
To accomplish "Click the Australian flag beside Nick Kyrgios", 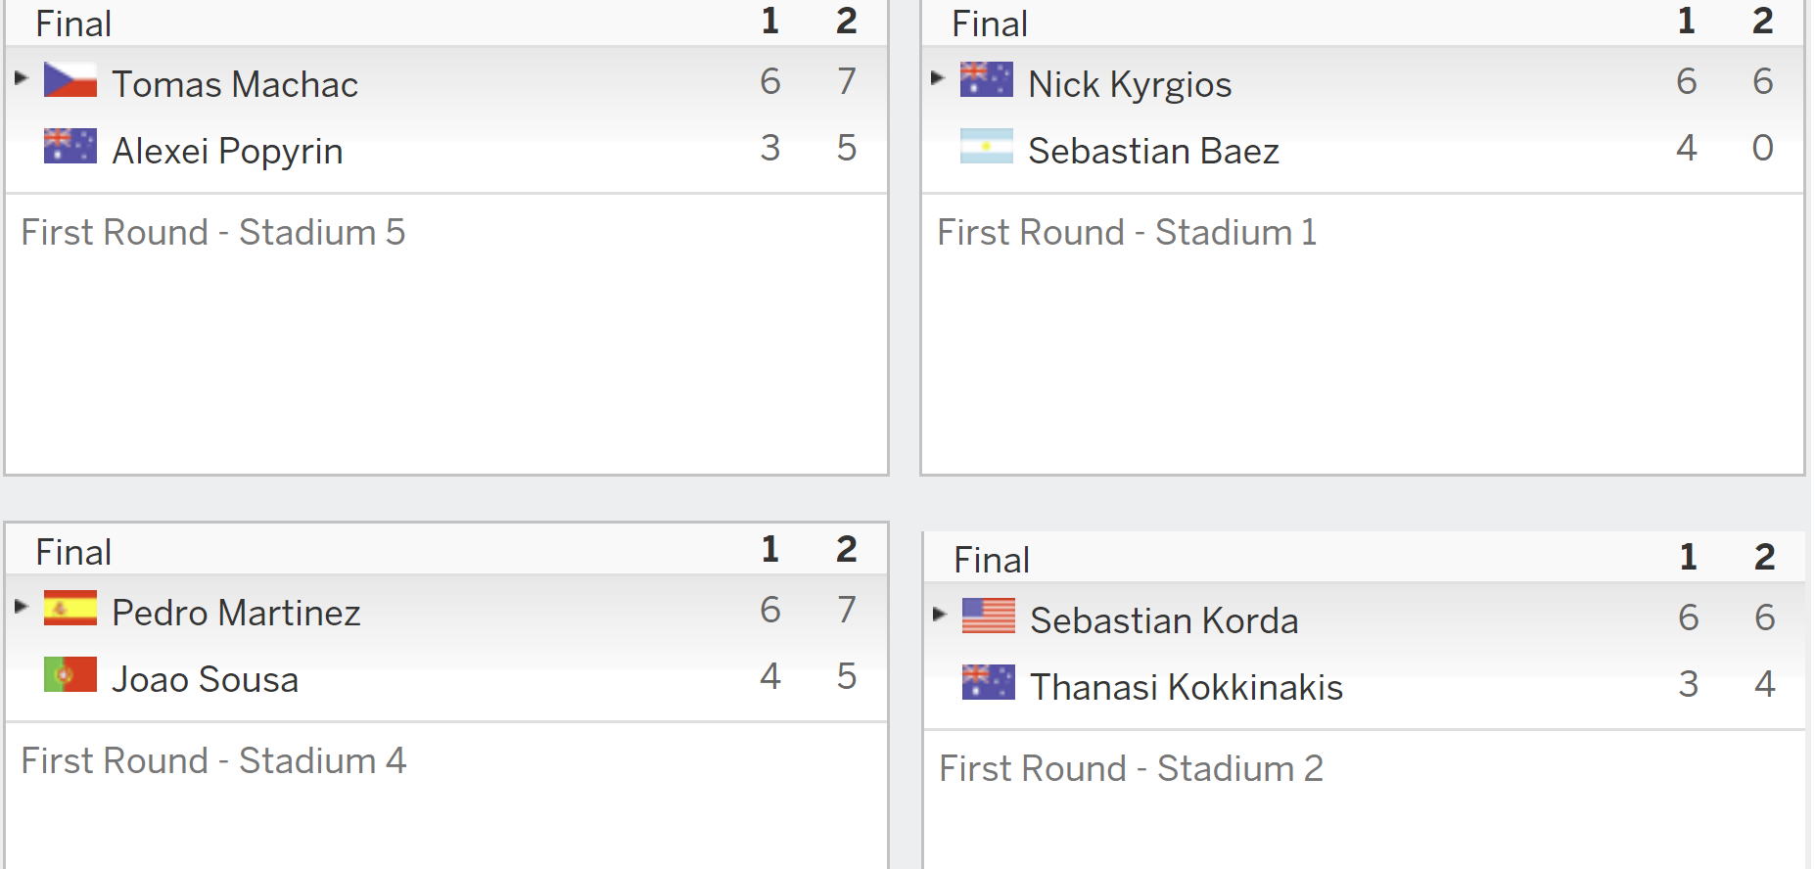I will click(x=987, y=80).
